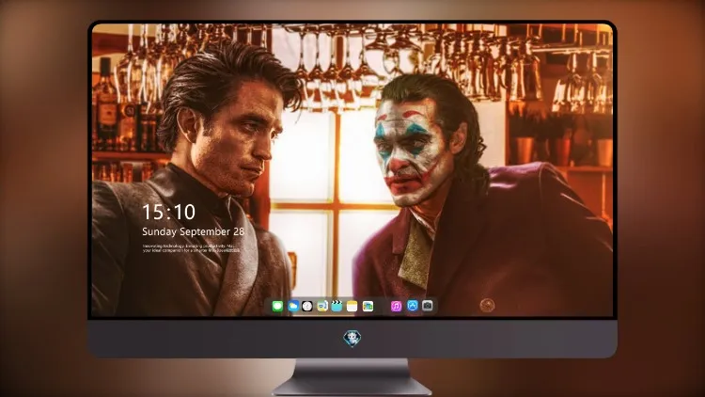Launch the Weather app from the dock
The width and height of the screenshot is (705, 397).
(293, 306)
